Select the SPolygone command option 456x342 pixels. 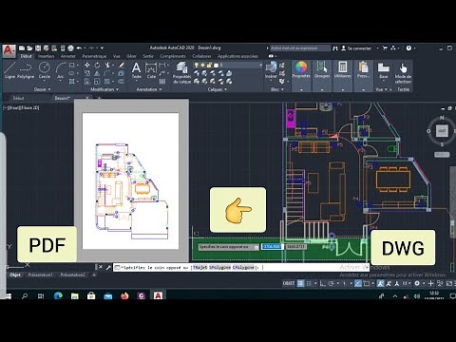coord(219,268)
